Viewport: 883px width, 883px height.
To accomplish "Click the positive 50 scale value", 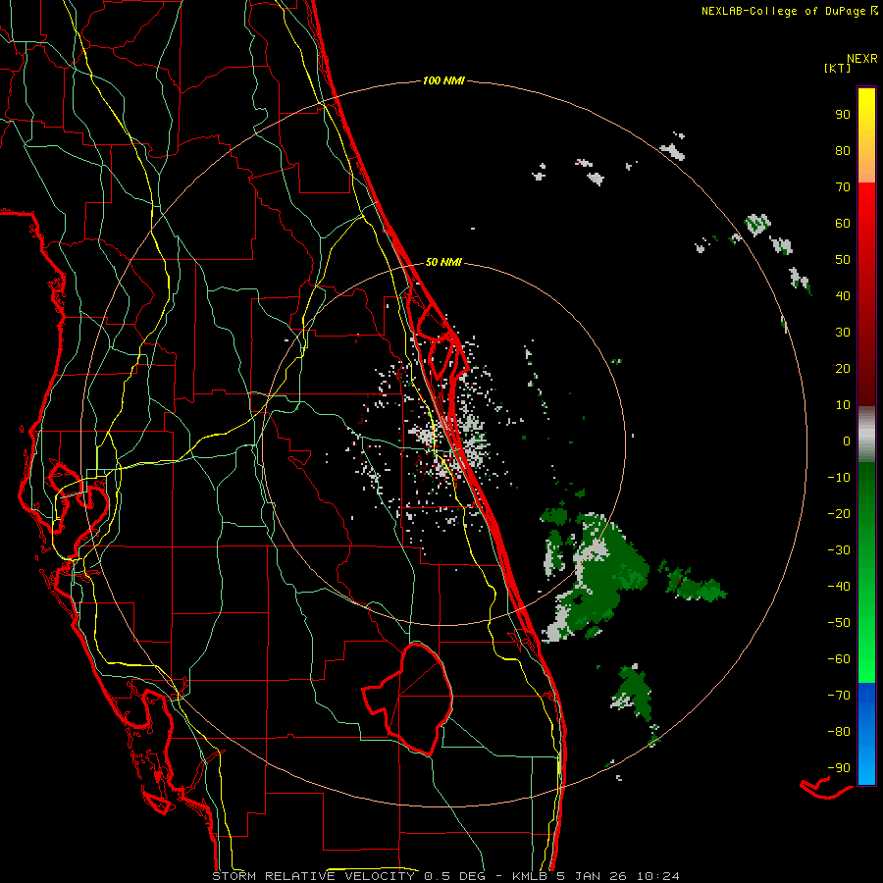I will (843, 260).
